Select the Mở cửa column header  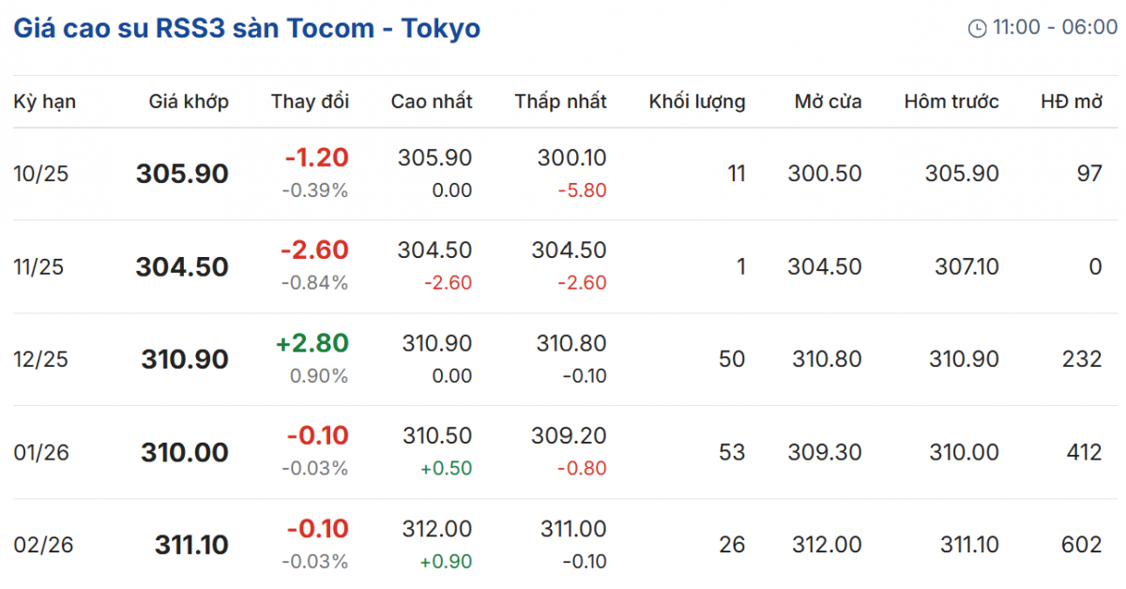pos(828,101)
